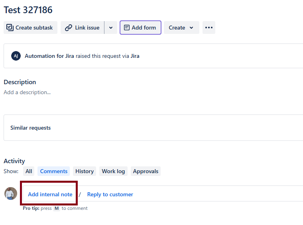The image size is (303, 225).
Task: Click the M shortcut key hint
Action: [57, 208]
